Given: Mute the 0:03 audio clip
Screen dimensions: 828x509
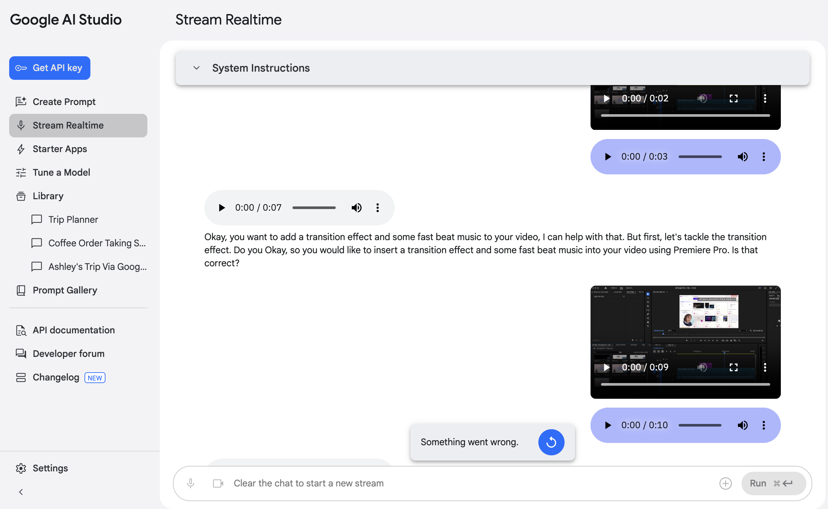Looking at the screenshot, I should (743, 157).
